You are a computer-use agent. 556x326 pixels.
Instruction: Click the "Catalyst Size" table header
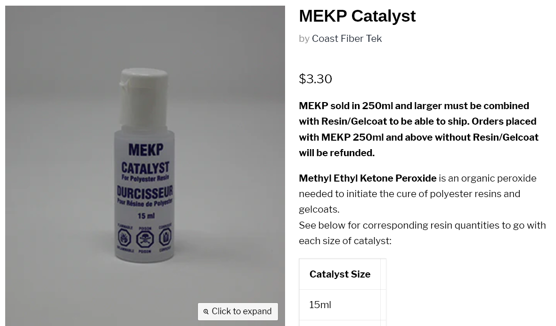[x=340, y=274]
